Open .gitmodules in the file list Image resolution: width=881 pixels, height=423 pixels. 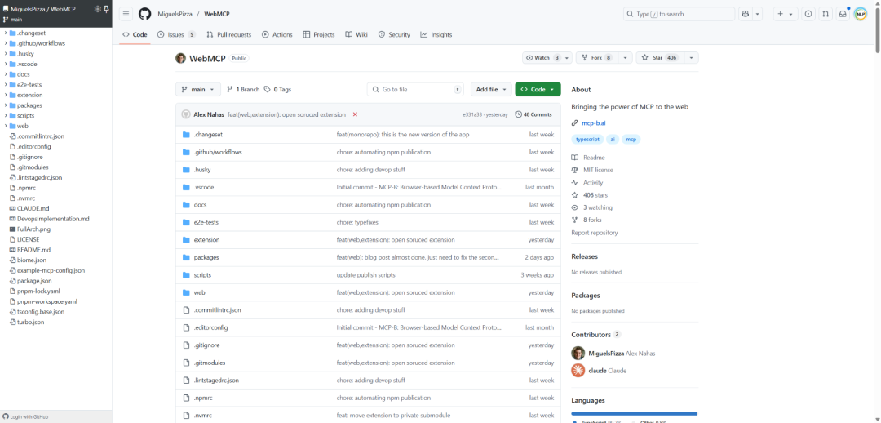(x=210, y=363)
